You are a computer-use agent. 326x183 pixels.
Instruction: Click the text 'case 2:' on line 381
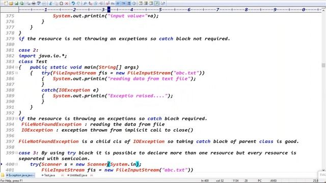coord(29,50)
